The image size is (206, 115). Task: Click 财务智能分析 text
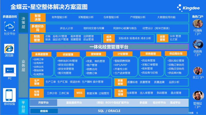click(59, 17)
